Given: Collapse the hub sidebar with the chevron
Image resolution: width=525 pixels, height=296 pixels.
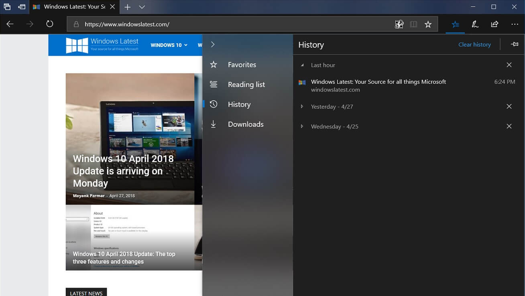Looking at the screenshot, I should point(213,45).
